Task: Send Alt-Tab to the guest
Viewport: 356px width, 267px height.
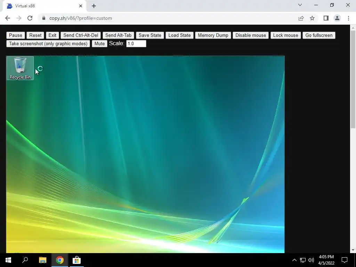Action: pos(118,35)
